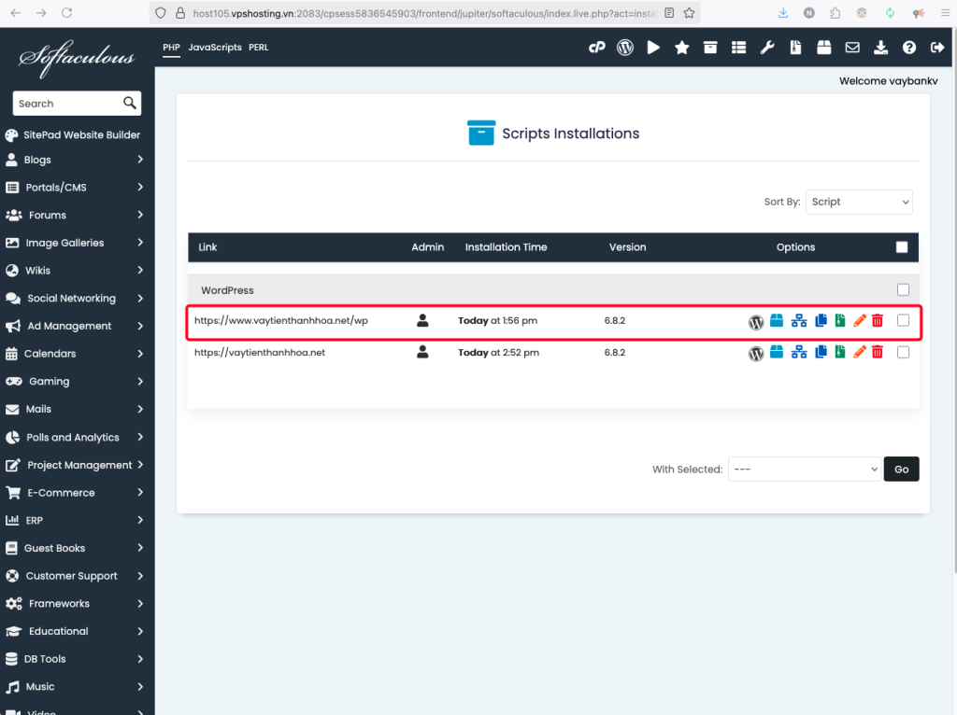Viewport: 957px width, 715px height.
Task: Click the sidebar Search input field
Action: point(67,104)
